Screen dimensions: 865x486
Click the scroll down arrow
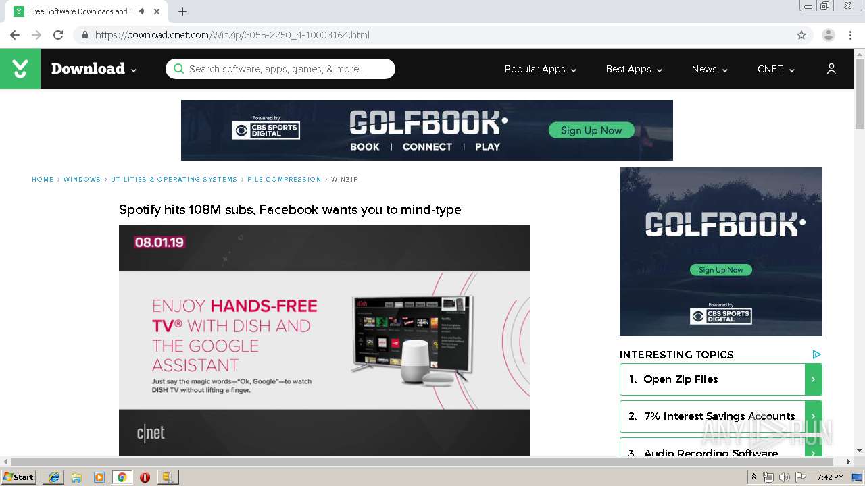click(x=860, y=450)
